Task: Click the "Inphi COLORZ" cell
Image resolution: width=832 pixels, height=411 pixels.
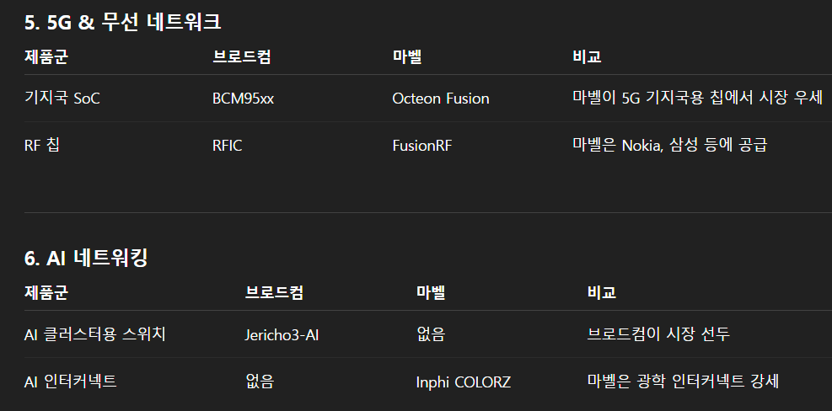Action: [463, 382]
